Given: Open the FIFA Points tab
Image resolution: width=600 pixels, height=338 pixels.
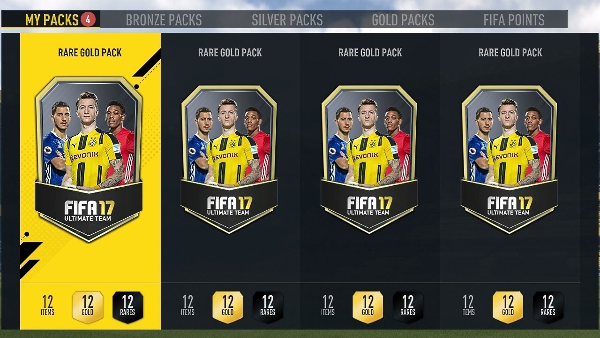Looking at the screenshot, I should 514,20.
